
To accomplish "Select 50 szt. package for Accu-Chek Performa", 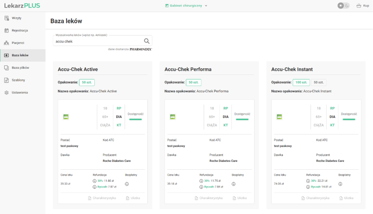I will pos(193,82).
